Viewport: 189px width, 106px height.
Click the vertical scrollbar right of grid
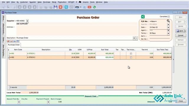click(173, 59)
